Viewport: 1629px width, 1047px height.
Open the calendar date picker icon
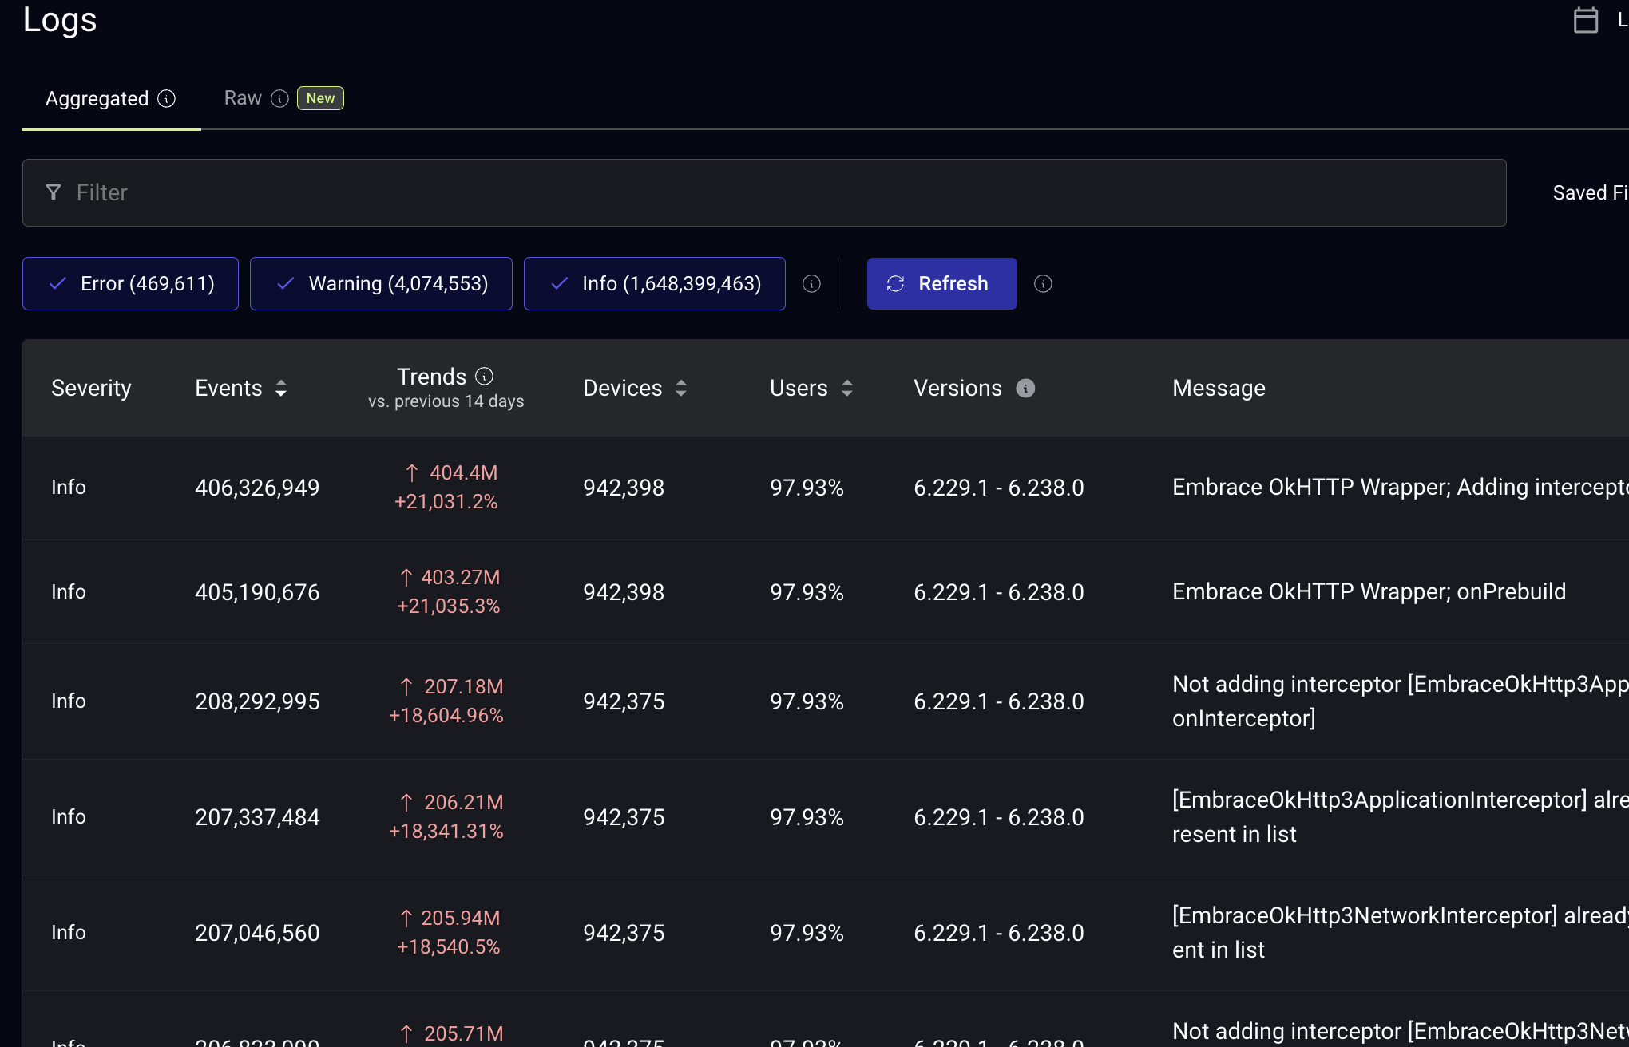[x=1585, y=20]
